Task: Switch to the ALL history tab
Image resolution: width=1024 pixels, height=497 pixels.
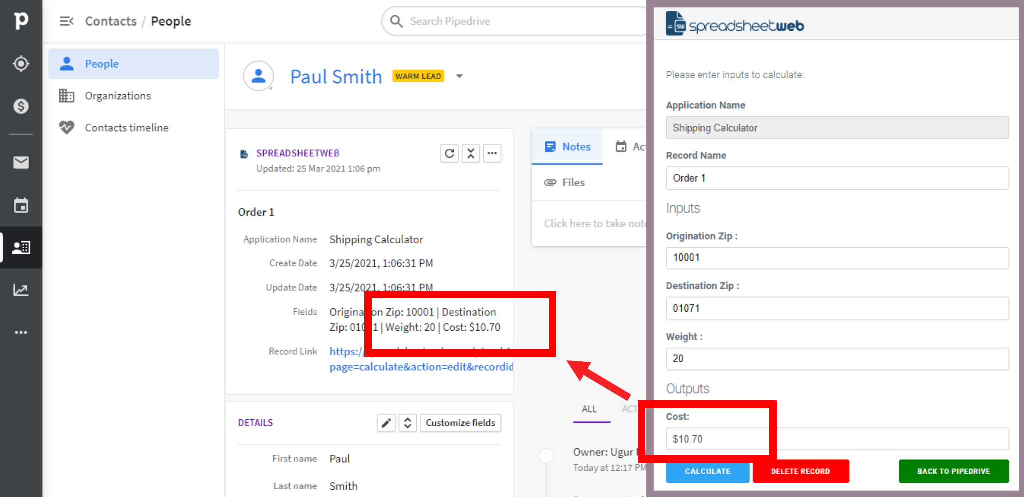Action: pos(589,409)
